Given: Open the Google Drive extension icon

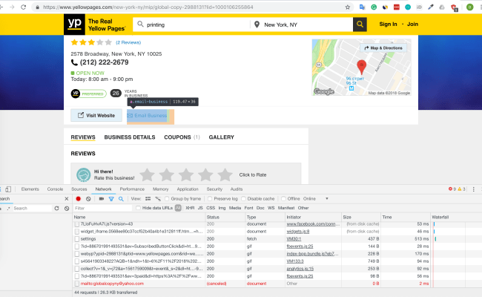Looking at the screenshot, I should tap(442, 7).
